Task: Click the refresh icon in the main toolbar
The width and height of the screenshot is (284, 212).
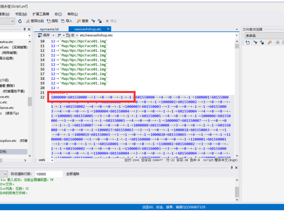Action: tap(19, 21)
